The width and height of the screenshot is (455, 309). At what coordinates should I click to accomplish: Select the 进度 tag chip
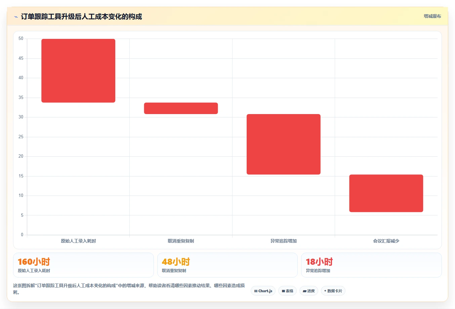coord(309,291)
